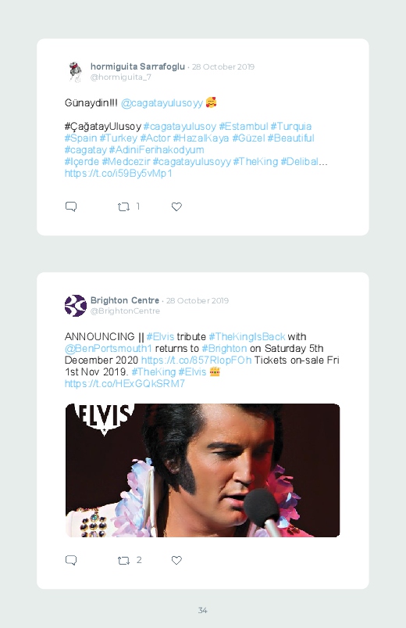The image size is (406, 628).
Task: Open hormiguita Sarrafoglu profile avatar
Action: click(75, 72)
